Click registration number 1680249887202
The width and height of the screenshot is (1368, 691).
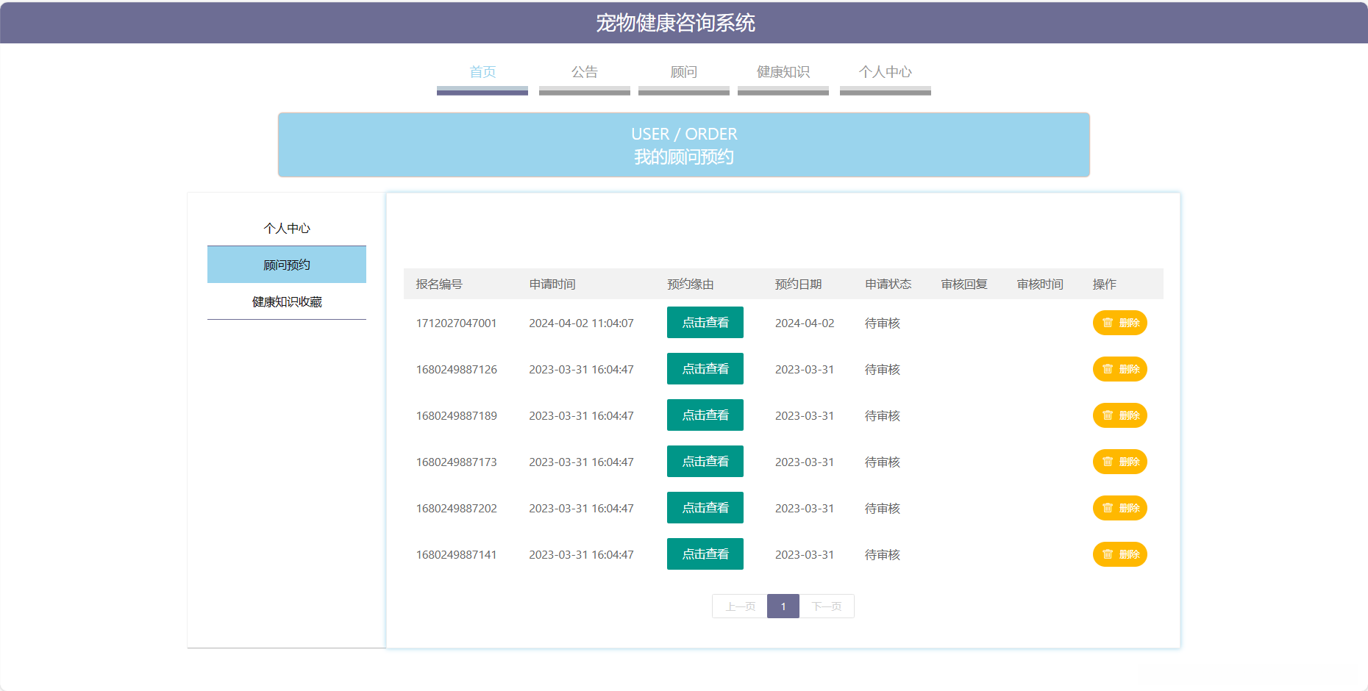pyautogui.click(x=457, y=509)
